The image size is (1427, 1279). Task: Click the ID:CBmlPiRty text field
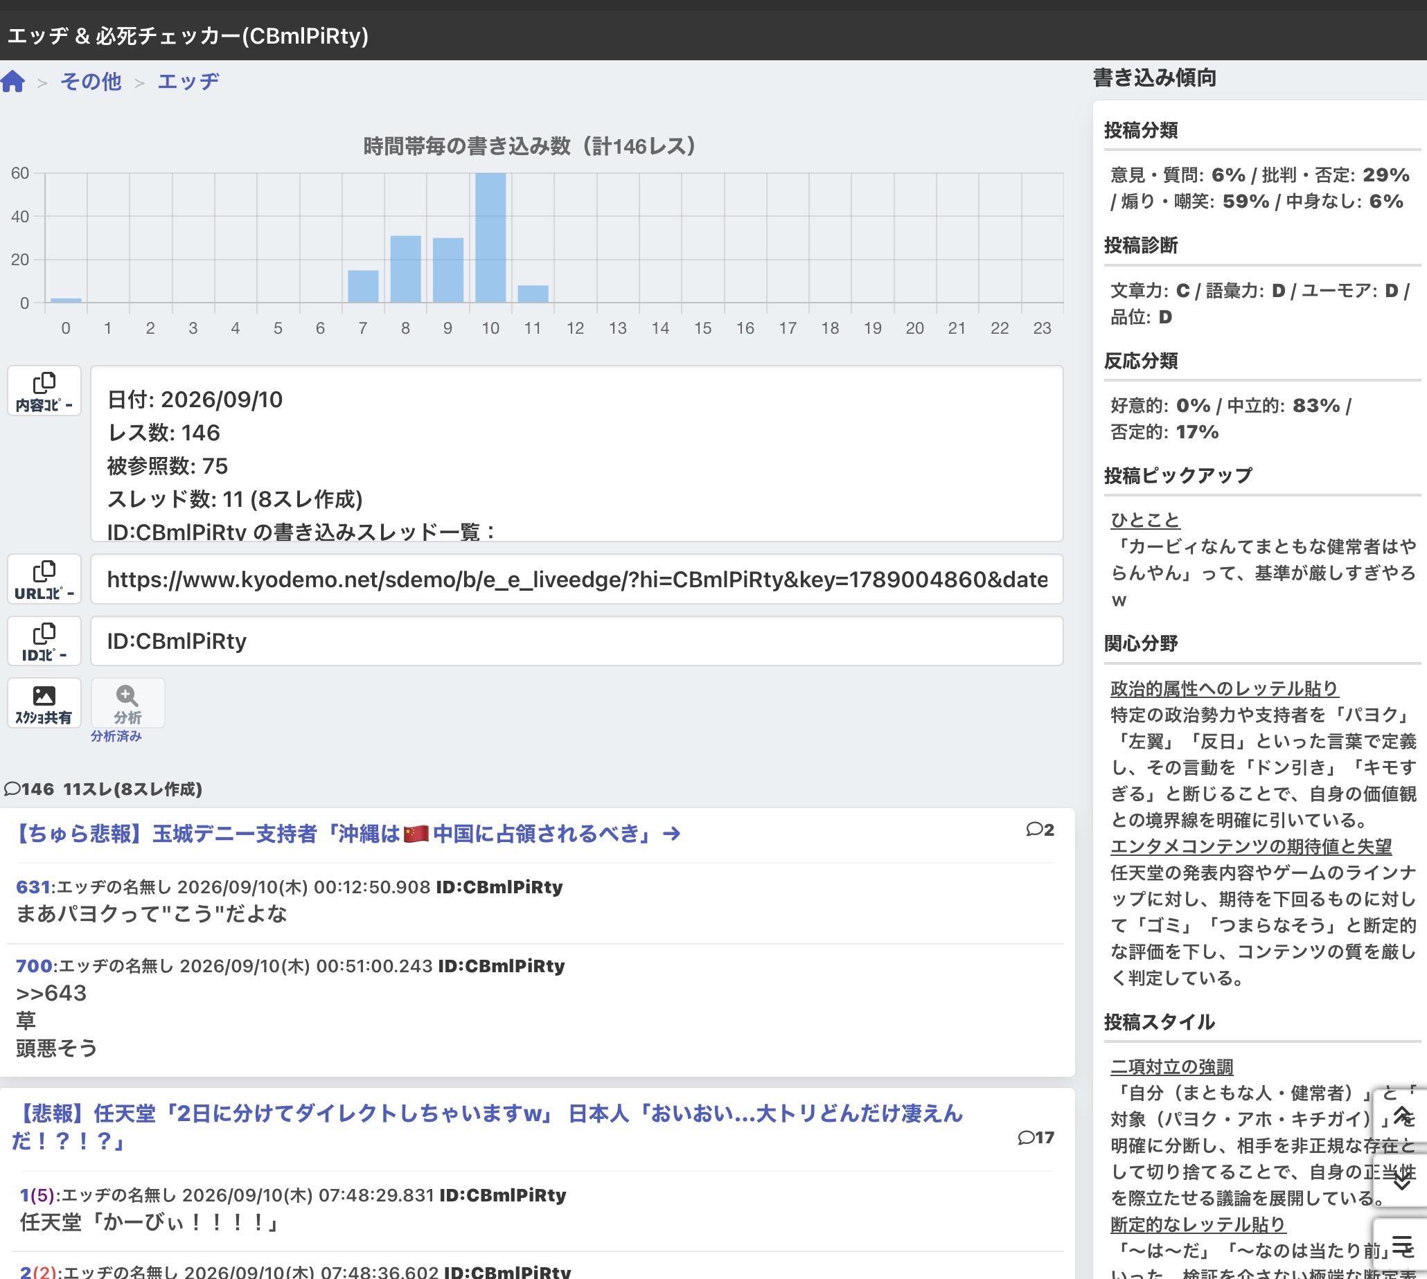click(576, 641)
